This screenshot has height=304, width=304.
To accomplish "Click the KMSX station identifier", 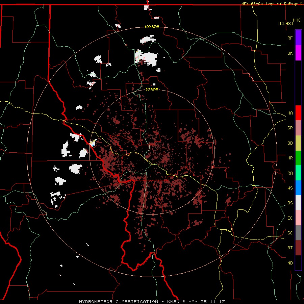I will click(174, 302).
